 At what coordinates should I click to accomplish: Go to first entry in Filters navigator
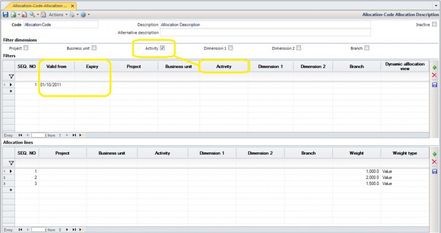pyautogui.click(x=20, y=135)
